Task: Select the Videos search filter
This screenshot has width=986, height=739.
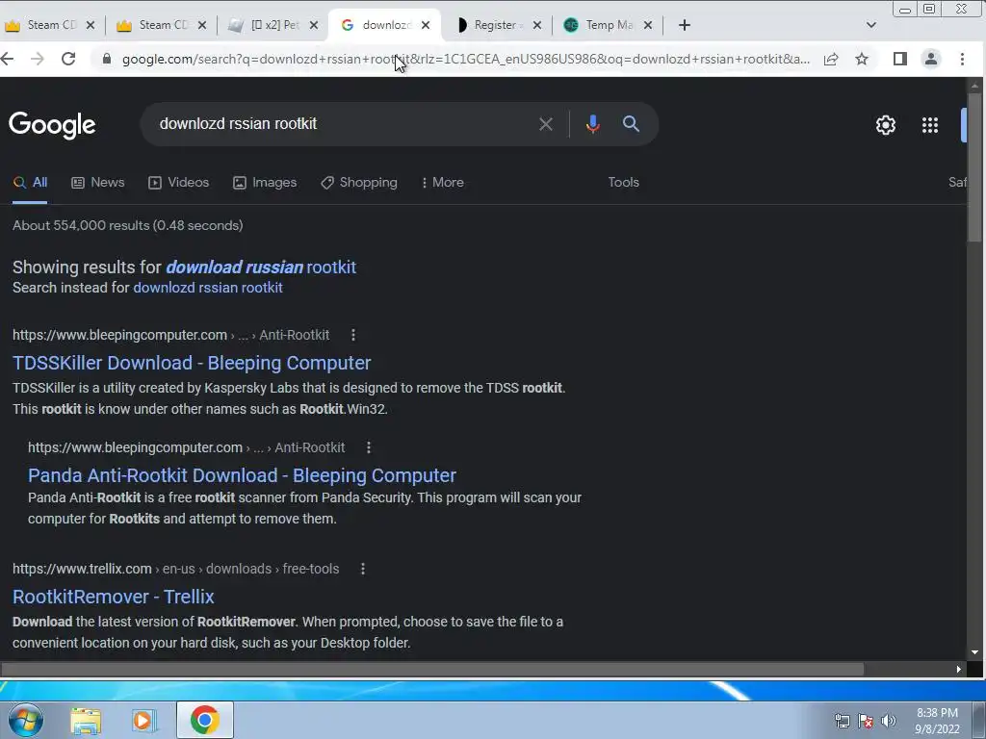Action: point(178,182)
